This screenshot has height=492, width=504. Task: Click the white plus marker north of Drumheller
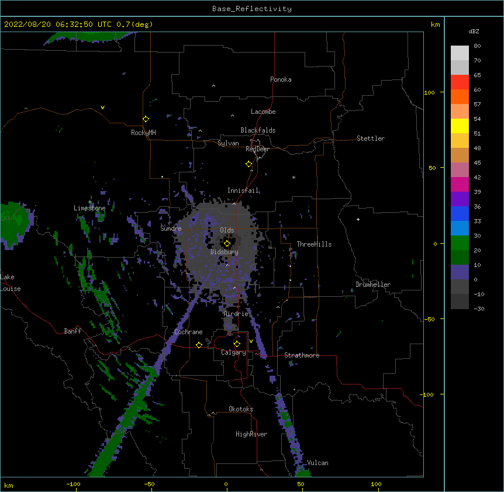tap(358, 219)
